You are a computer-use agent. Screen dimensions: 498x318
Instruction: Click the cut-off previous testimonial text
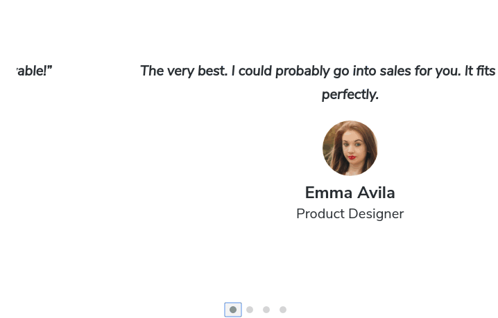click(34, 71)
